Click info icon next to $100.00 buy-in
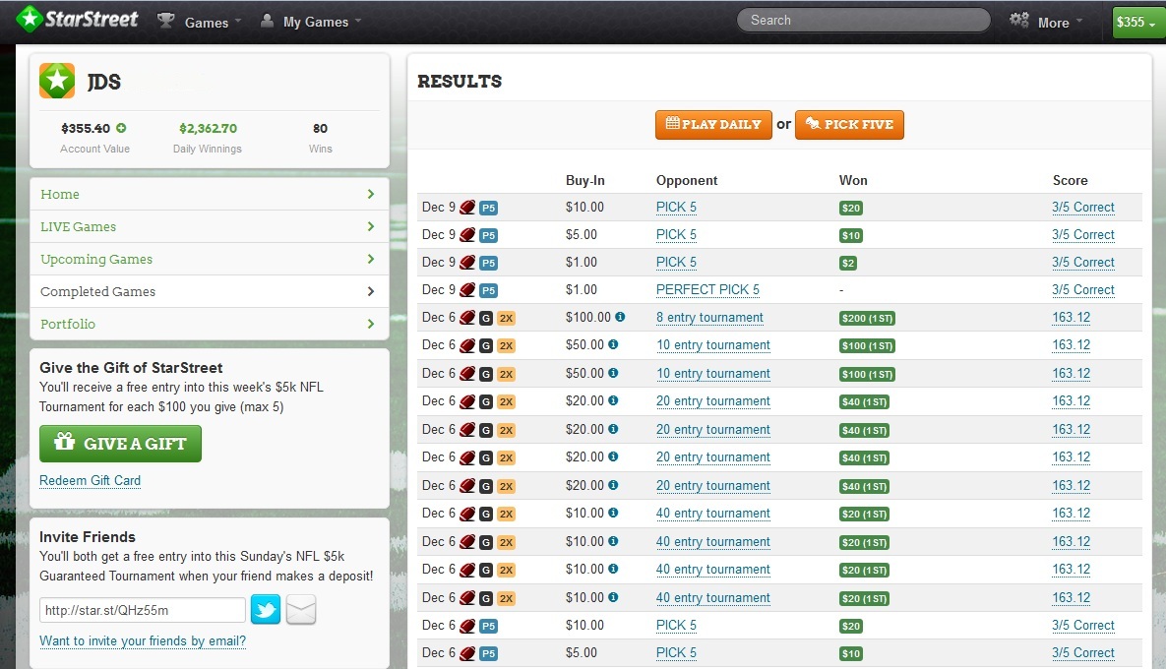The image size is (1166, 669). click(620, 317)
